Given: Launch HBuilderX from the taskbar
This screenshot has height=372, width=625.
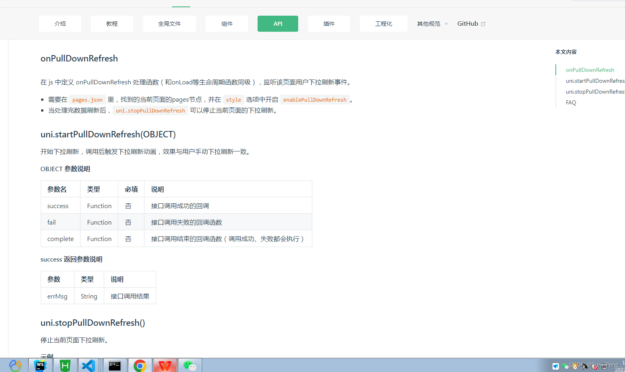Looking at the screenshot, I should [x=65, y=365].
